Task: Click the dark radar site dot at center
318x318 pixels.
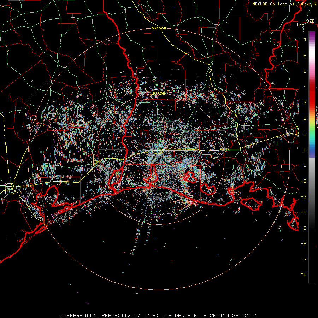Action: [158, 159]
